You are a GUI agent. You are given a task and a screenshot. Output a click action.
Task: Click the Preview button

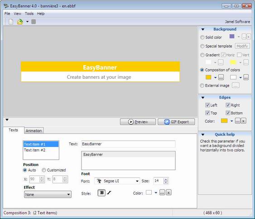(138, 122)
